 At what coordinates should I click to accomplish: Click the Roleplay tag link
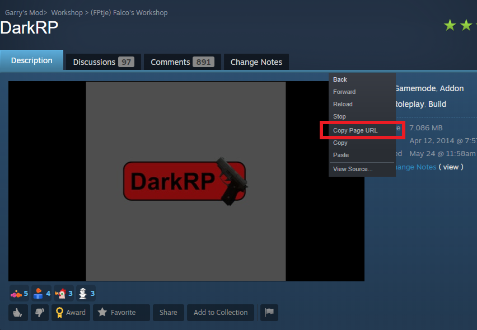409,104
